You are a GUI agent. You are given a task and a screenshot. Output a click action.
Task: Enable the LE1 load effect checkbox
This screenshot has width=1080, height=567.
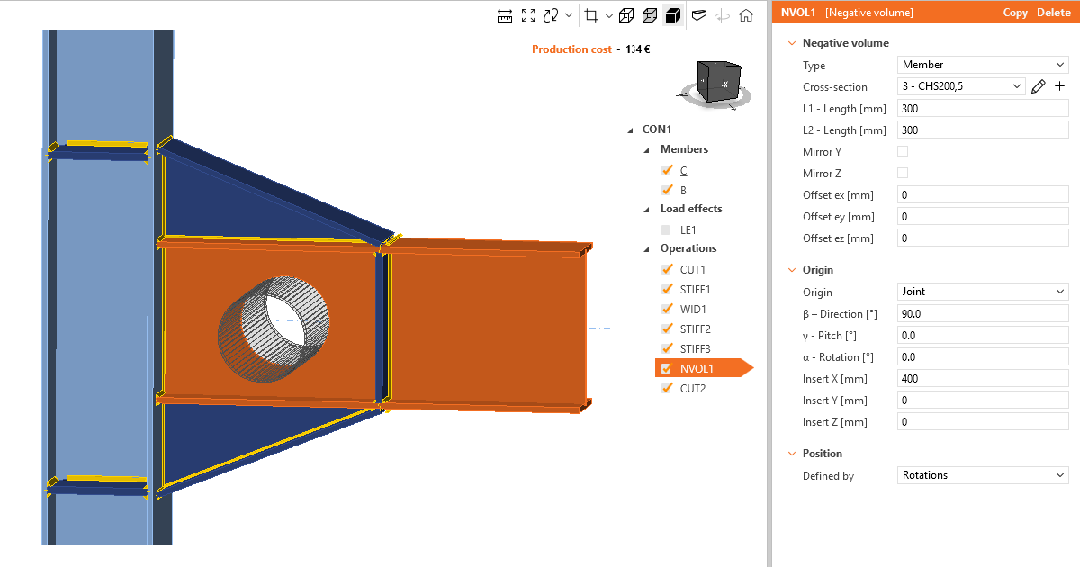pos(667,229)
